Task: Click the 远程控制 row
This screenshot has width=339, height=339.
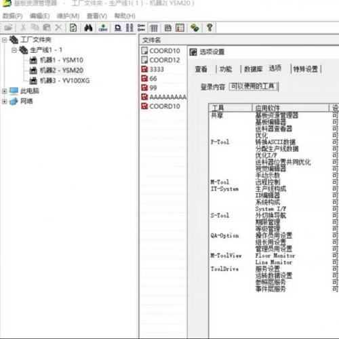Action: [268, 182]
